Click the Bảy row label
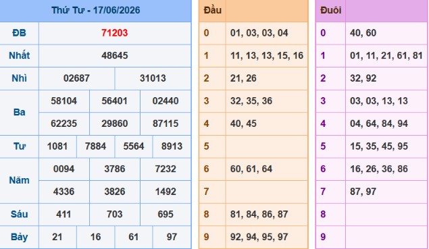Image resolution: width=429 pixels, height=249 pixels. click(19, 238)
